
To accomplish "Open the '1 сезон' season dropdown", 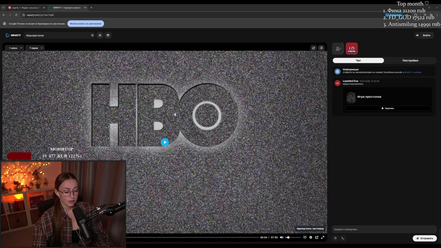I will point(15,48).
